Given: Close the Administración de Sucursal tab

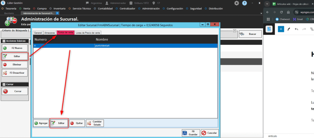Looking at the screenshot, I should (x=57, y=13).
